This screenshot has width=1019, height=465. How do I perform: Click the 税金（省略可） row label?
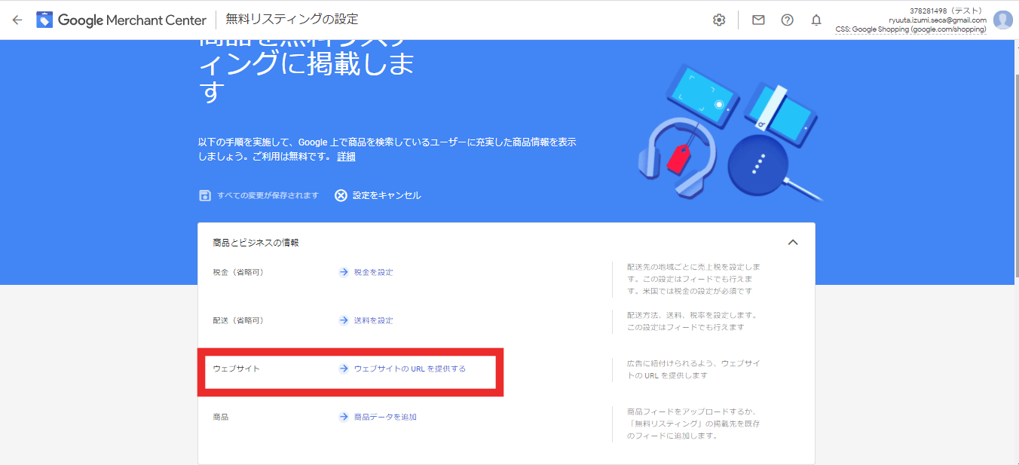238,272
